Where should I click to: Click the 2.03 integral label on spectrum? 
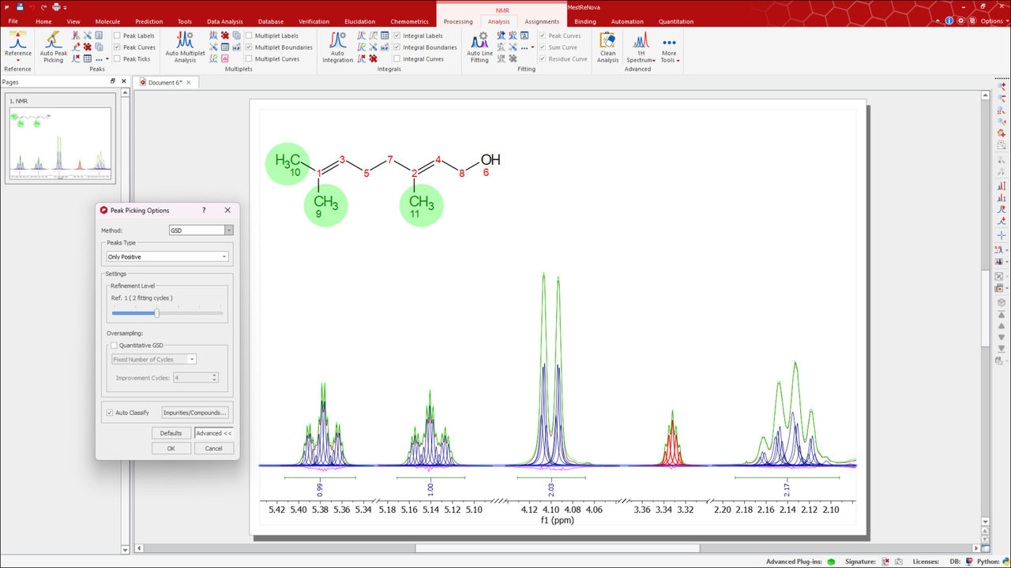coord(551,489)
